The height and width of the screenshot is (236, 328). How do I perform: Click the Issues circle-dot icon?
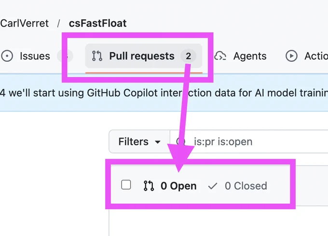click(x=7, y=56)
